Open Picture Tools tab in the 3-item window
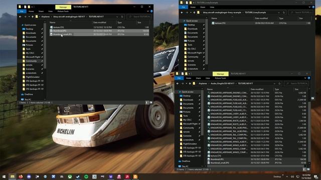Image resolution: width=321 pixels, height=180 pixels. pyautogui.click(x=63, y=11)
